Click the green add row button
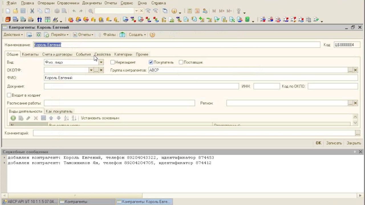 13,118
